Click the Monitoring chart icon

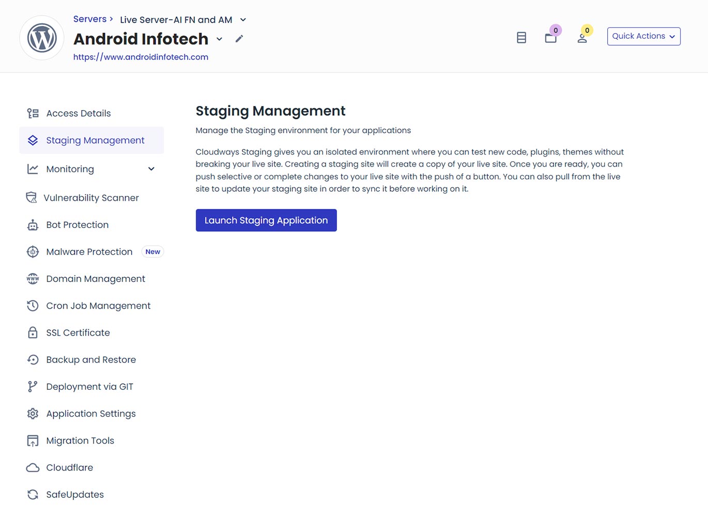(x=33, y=169)
